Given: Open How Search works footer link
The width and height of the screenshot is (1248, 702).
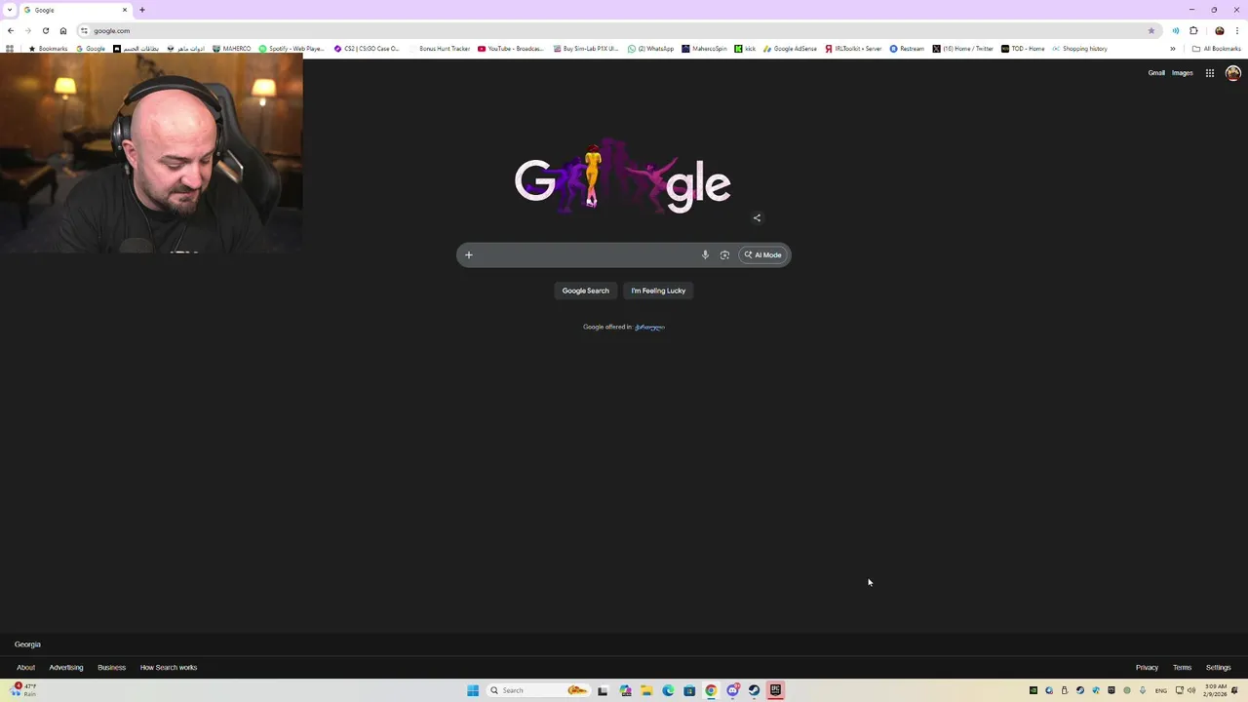Looking at the screenshot, I should tap(169, 668).
